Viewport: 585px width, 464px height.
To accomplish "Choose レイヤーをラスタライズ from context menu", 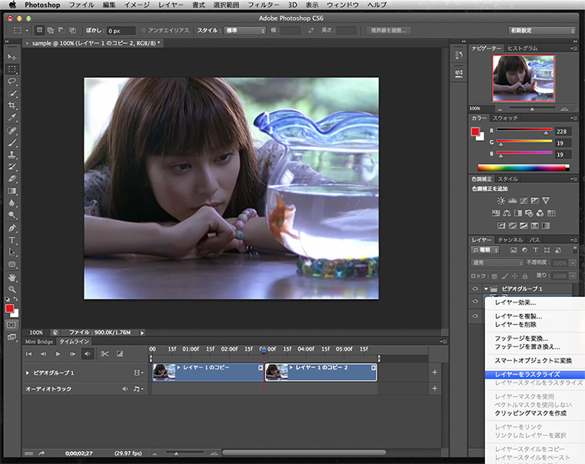I will click(x=535, y=374).
